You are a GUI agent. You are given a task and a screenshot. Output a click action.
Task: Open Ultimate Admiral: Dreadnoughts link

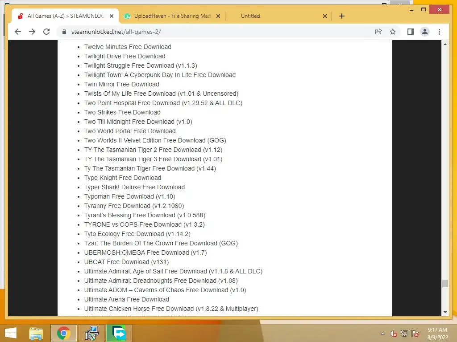coord(161,281)
